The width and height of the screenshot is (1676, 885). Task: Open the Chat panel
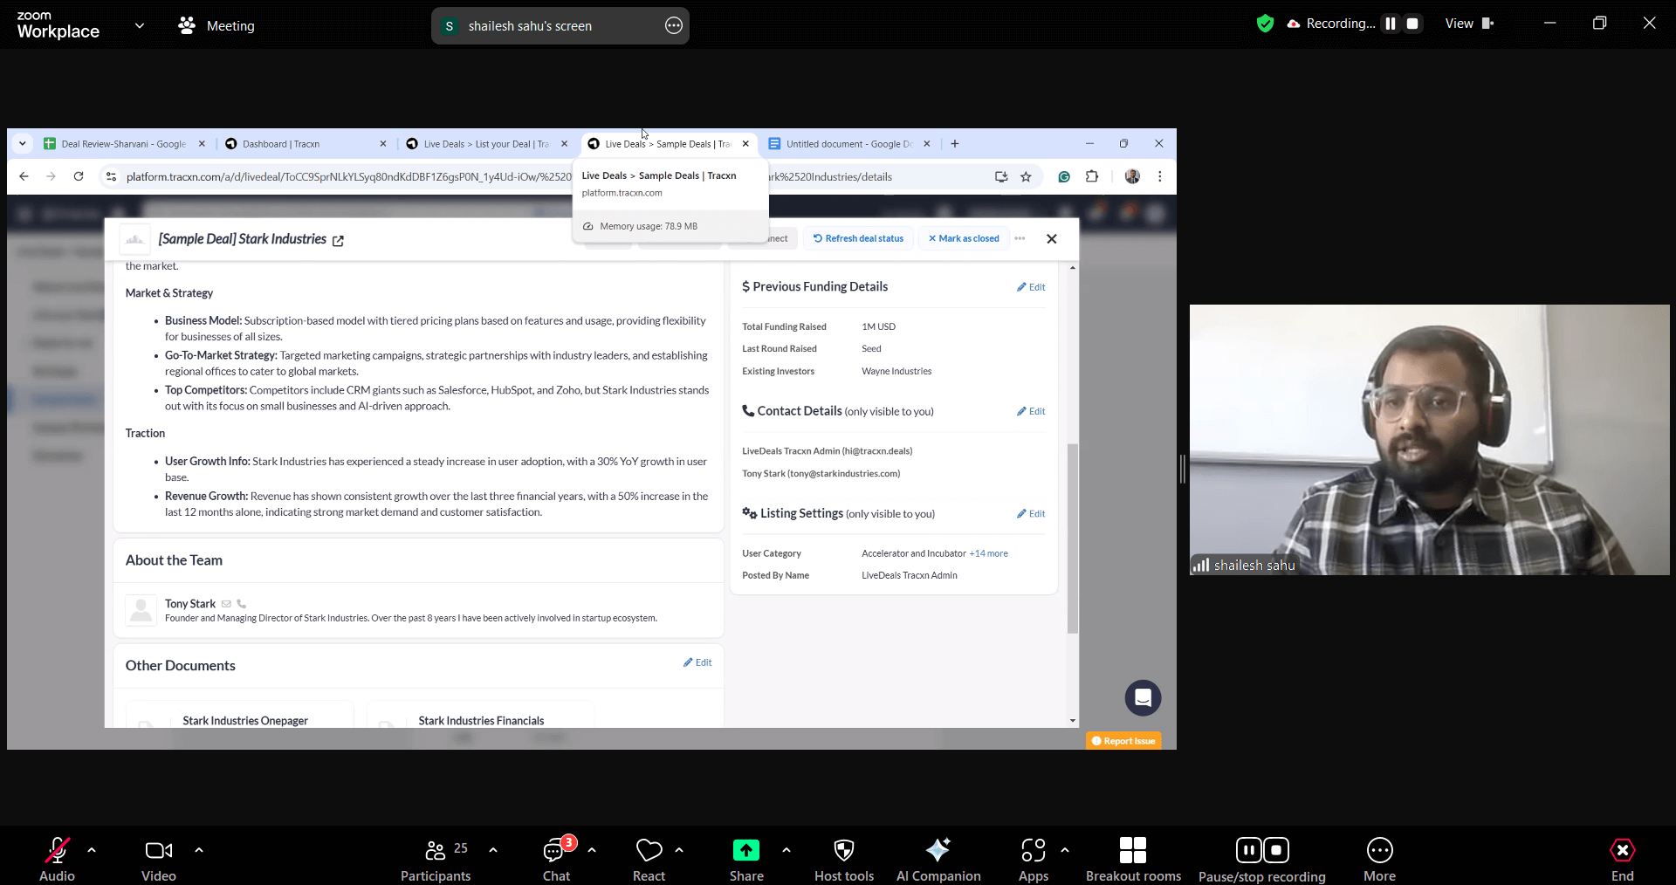[x=555, y=851]
